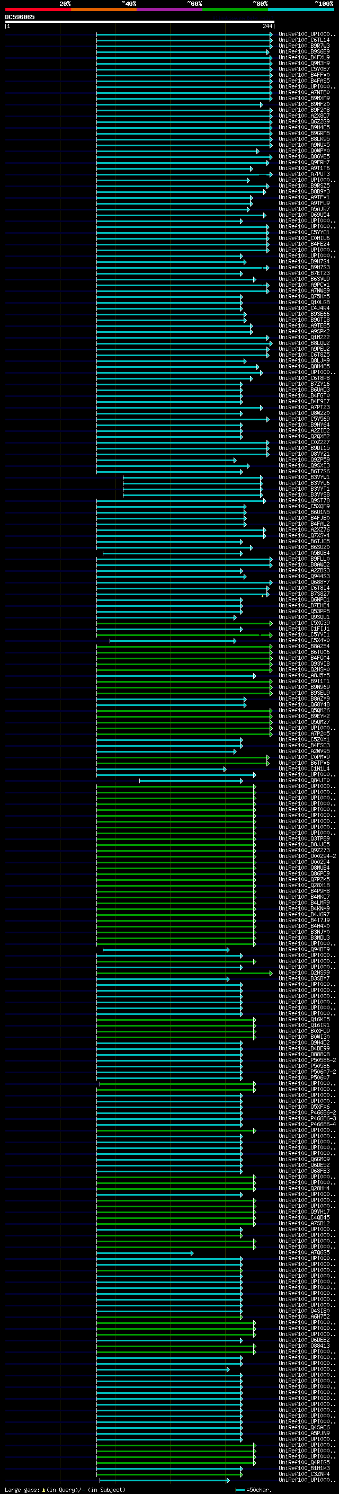This screenshot has height=1494, width=339.
Task: Open hit UniRef100_Q68Y48
Action: click(x=304, y=705)
